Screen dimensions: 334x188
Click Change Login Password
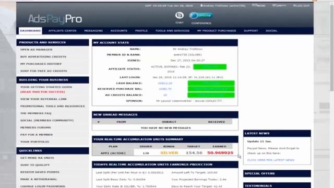[43, 186]
